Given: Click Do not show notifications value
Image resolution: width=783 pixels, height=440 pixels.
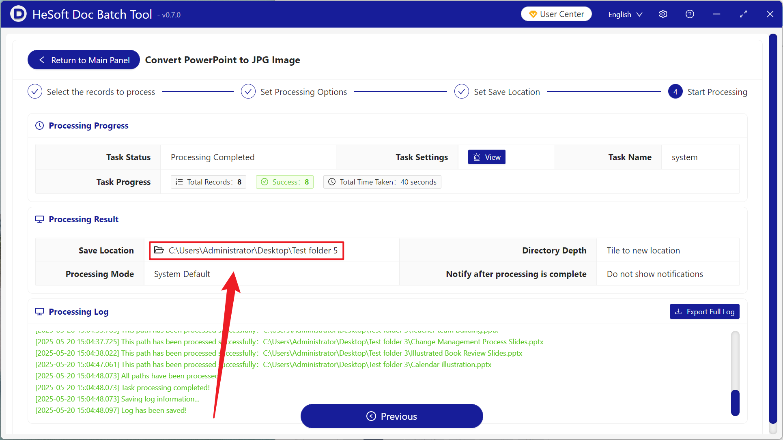Looking at the screenshot, I should [x=655, y=274].
